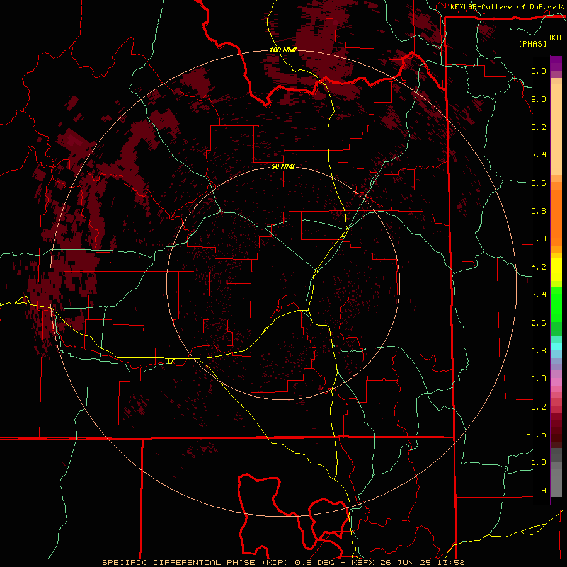567x567 pixels.
Task: Pick the pink color bar segment near 1.0
Action: pos(556,382)
